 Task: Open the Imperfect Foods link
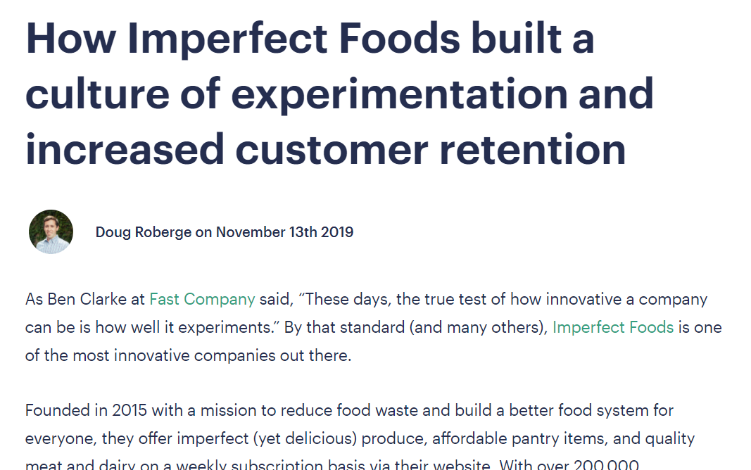(x=613, y=327)
